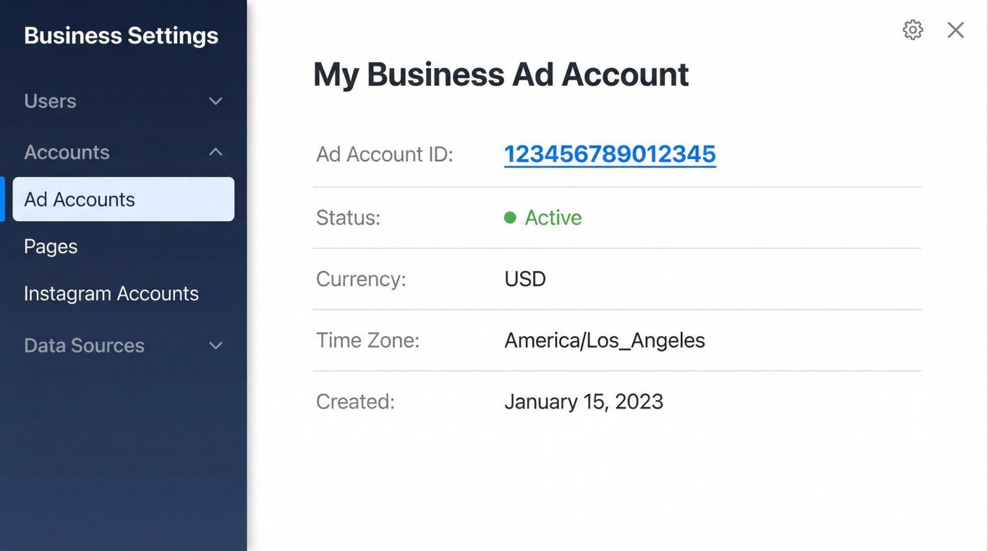Click the My Business Ad Account heading
This screenshot has width=988, height=551.
501,74
